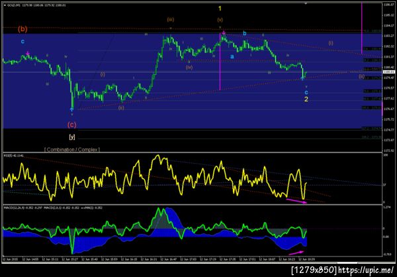Screen dimensions: 397x277
Task: Select the magenta vertical line at top right
Action: coord(361,27)
